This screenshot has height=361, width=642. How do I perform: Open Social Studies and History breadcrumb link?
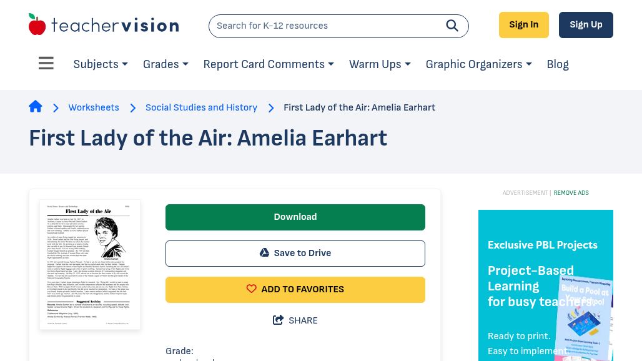(201, 107)
